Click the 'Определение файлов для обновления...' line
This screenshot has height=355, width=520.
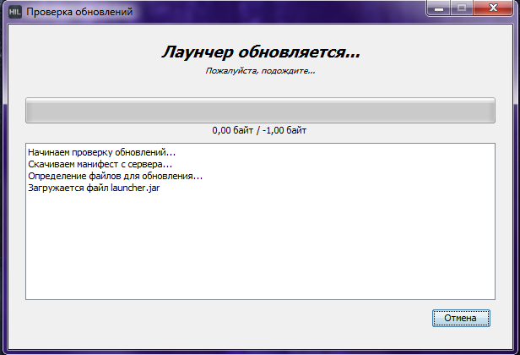115,176
